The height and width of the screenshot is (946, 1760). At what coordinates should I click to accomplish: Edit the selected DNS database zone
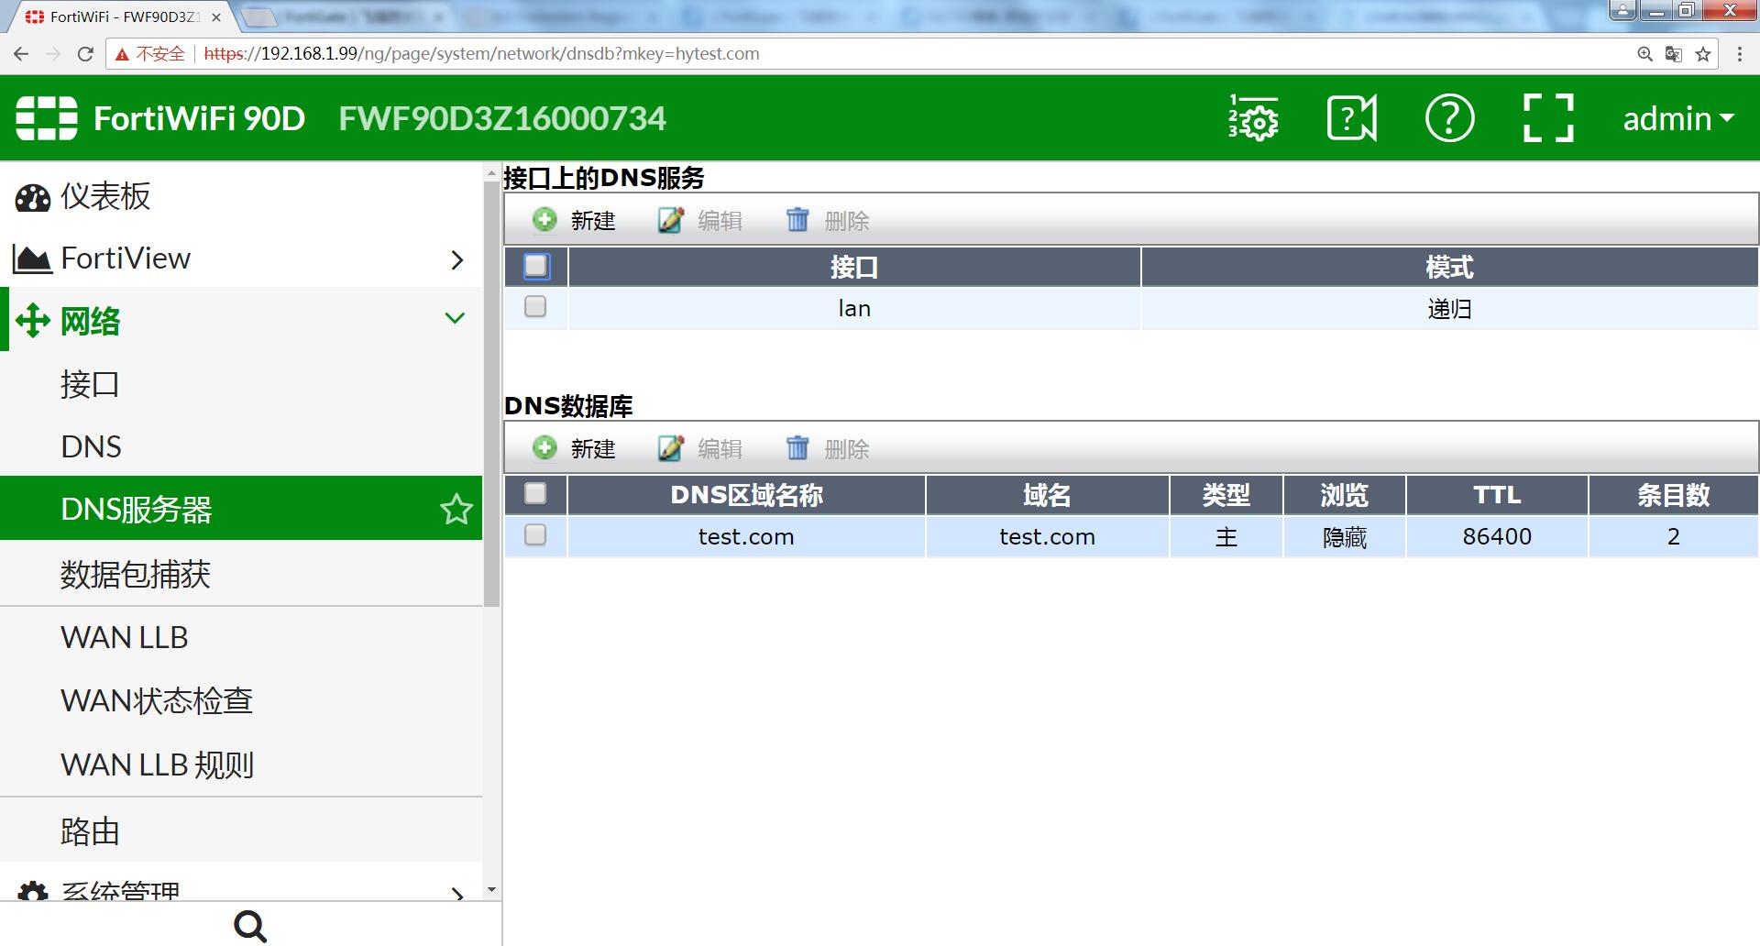click(x=700, y=448)
